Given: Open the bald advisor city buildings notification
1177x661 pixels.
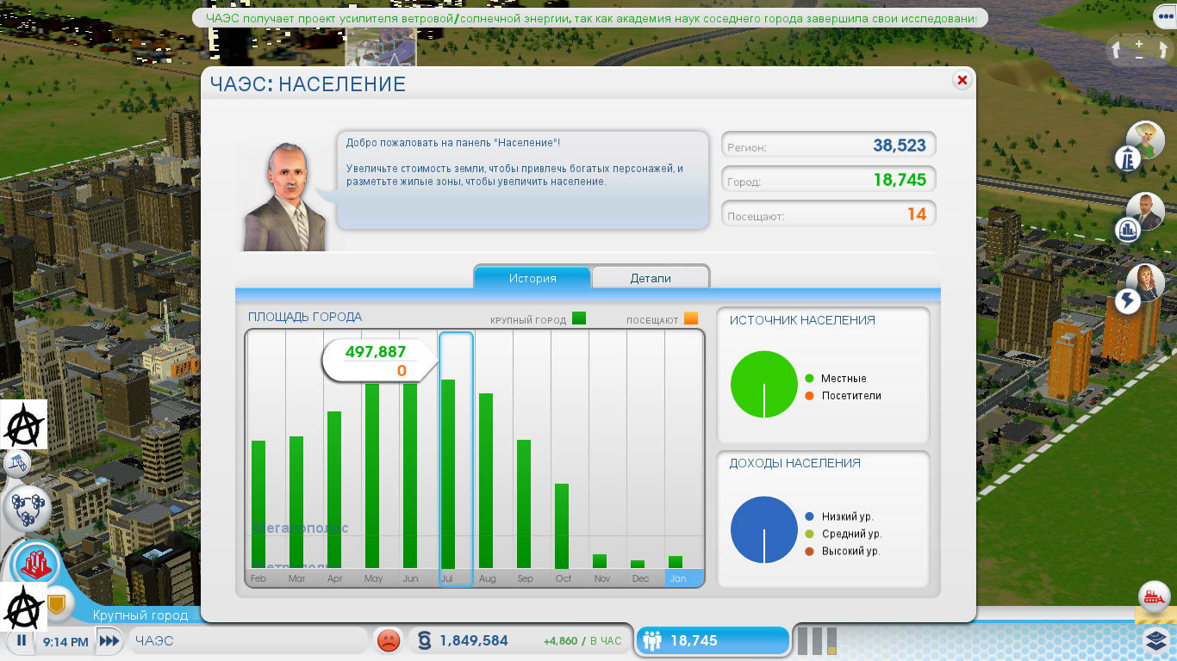Looking at the screenshot, I should (x=1142, y=217).
